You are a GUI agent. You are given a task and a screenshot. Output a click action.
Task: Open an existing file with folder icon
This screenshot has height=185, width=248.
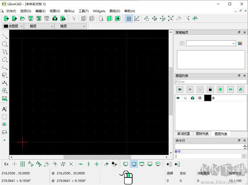(22, 19)
